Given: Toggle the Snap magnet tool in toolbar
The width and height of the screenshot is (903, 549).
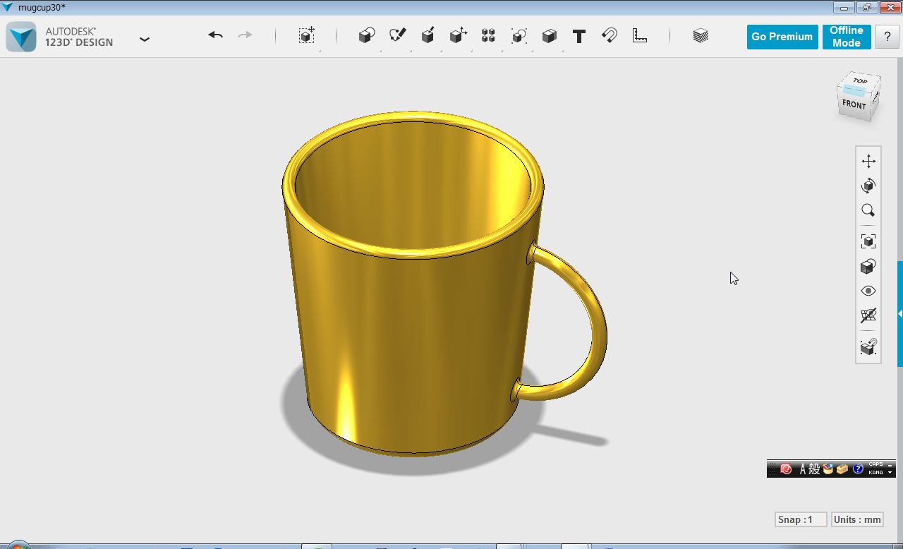Looking at the screenshot, I should pos(610,36).
